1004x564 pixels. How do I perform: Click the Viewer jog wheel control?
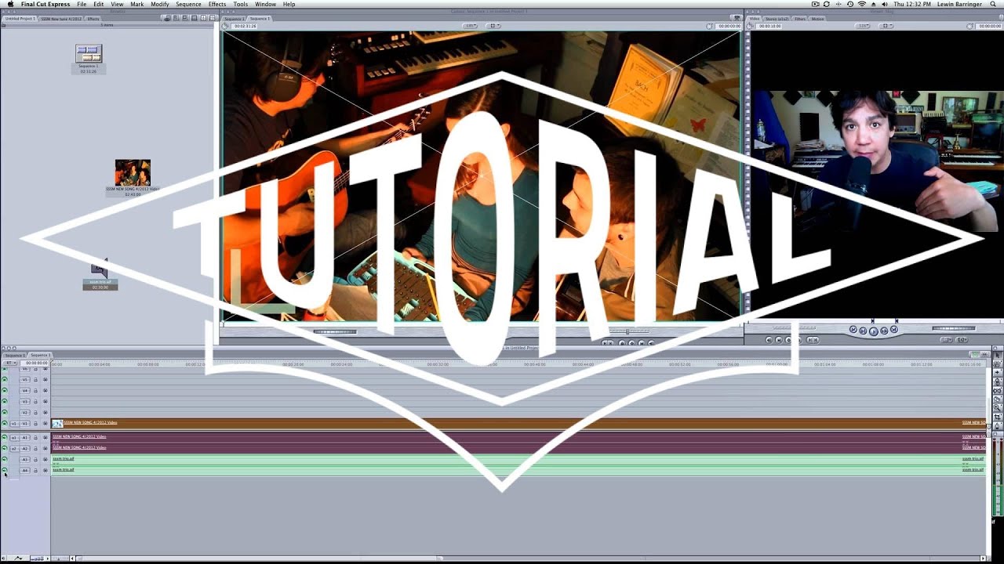(953, 328)
